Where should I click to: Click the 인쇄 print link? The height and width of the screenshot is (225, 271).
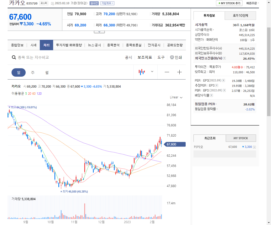178,57
